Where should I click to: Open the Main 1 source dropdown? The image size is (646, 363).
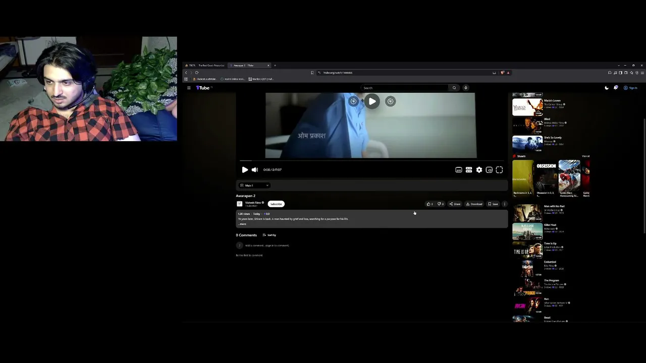point(254,186)
